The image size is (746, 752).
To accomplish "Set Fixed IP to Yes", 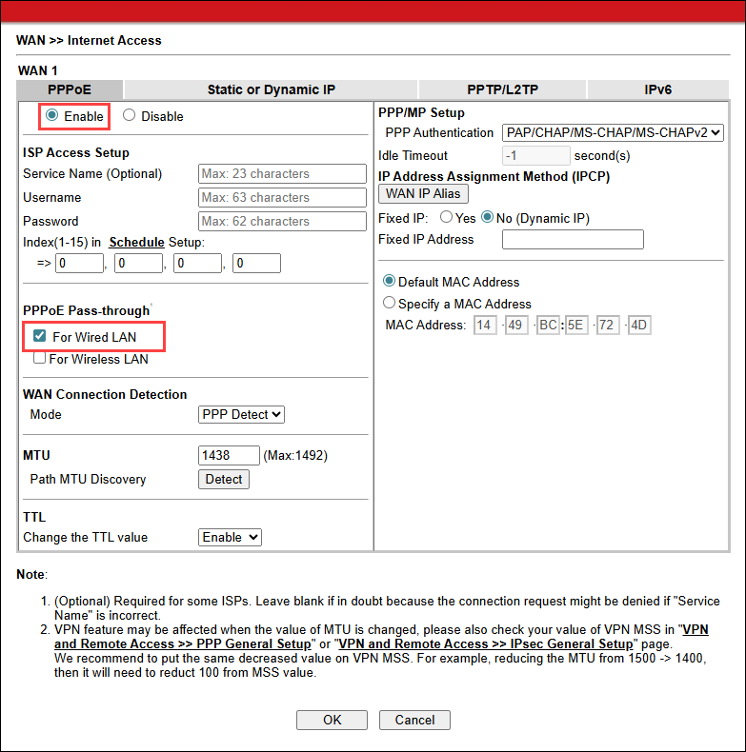I will tap(446, 218).
